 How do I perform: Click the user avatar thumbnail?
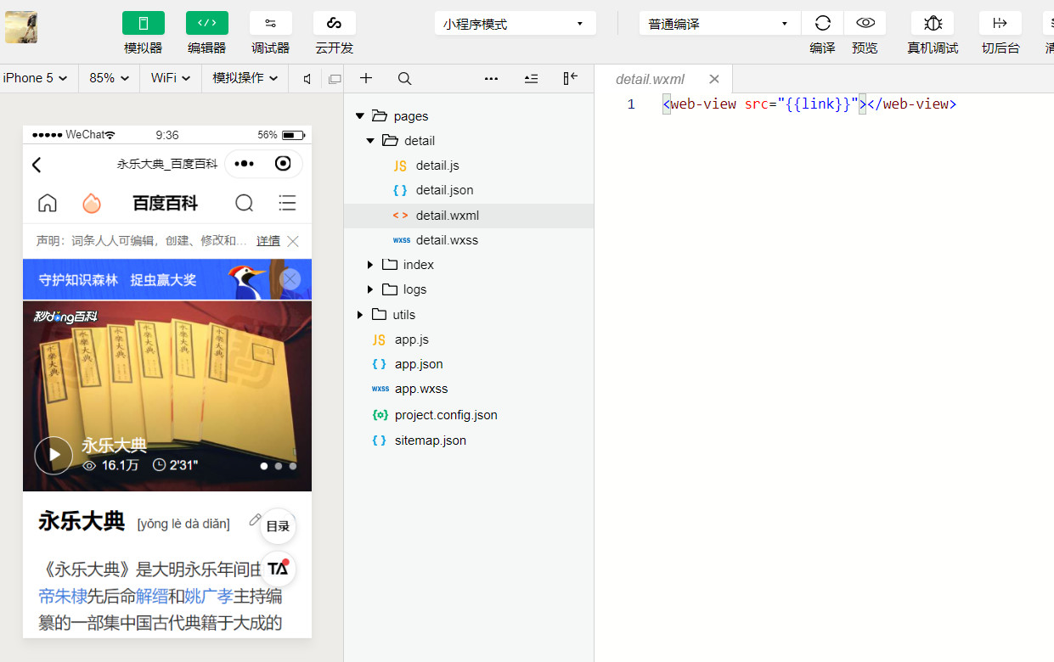click(x=21, y=27)
